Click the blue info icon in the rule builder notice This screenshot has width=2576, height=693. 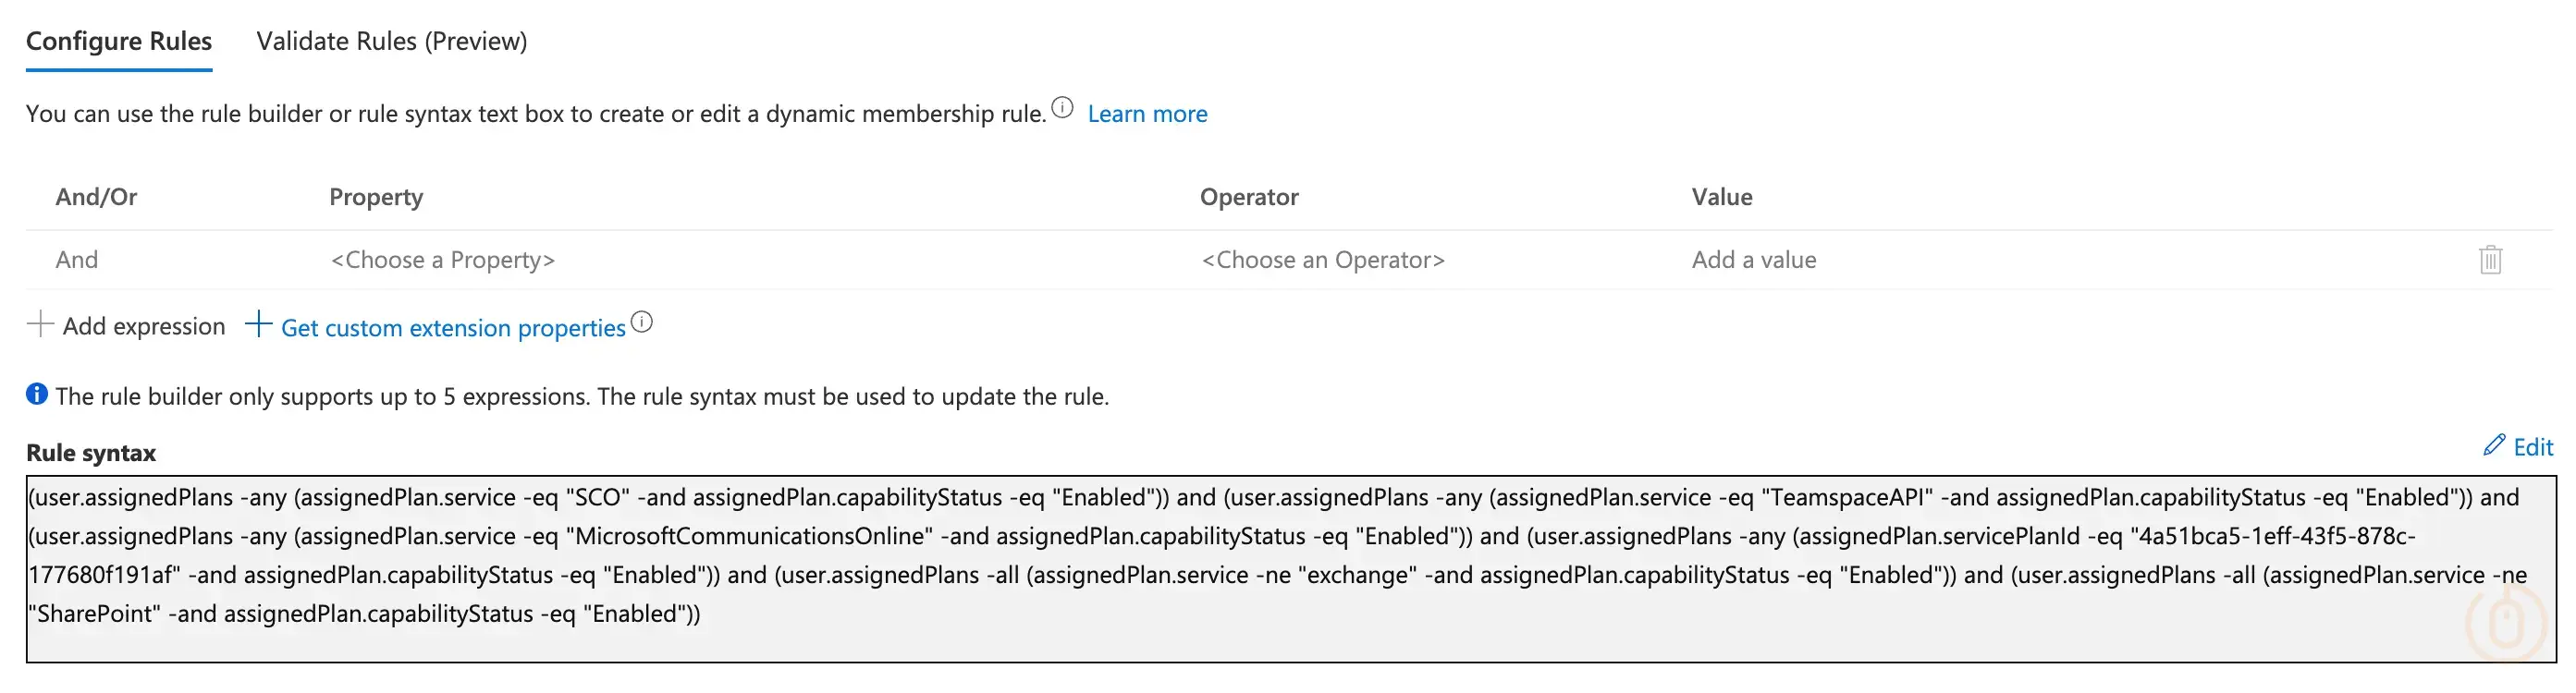(x=37, y=394)
